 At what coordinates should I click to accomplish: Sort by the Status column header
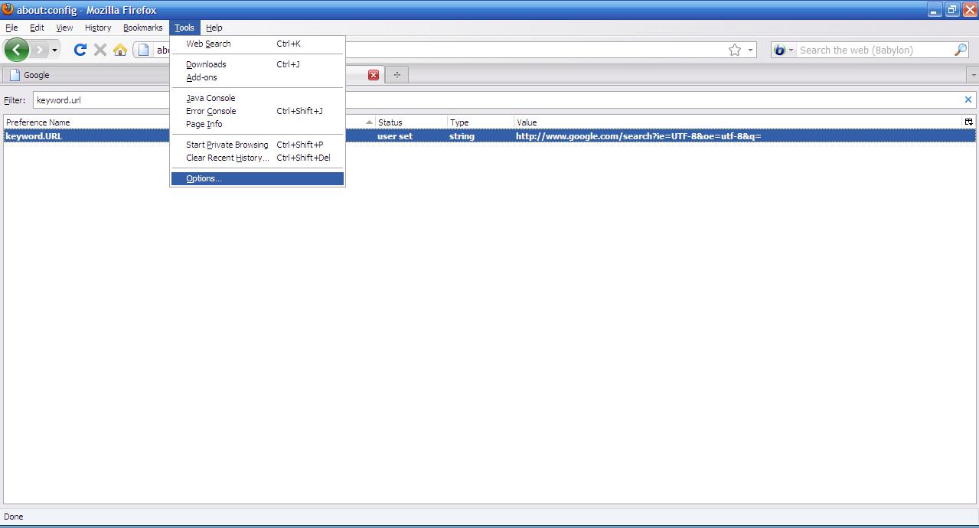pyautogui.click(x=410, y=122)
